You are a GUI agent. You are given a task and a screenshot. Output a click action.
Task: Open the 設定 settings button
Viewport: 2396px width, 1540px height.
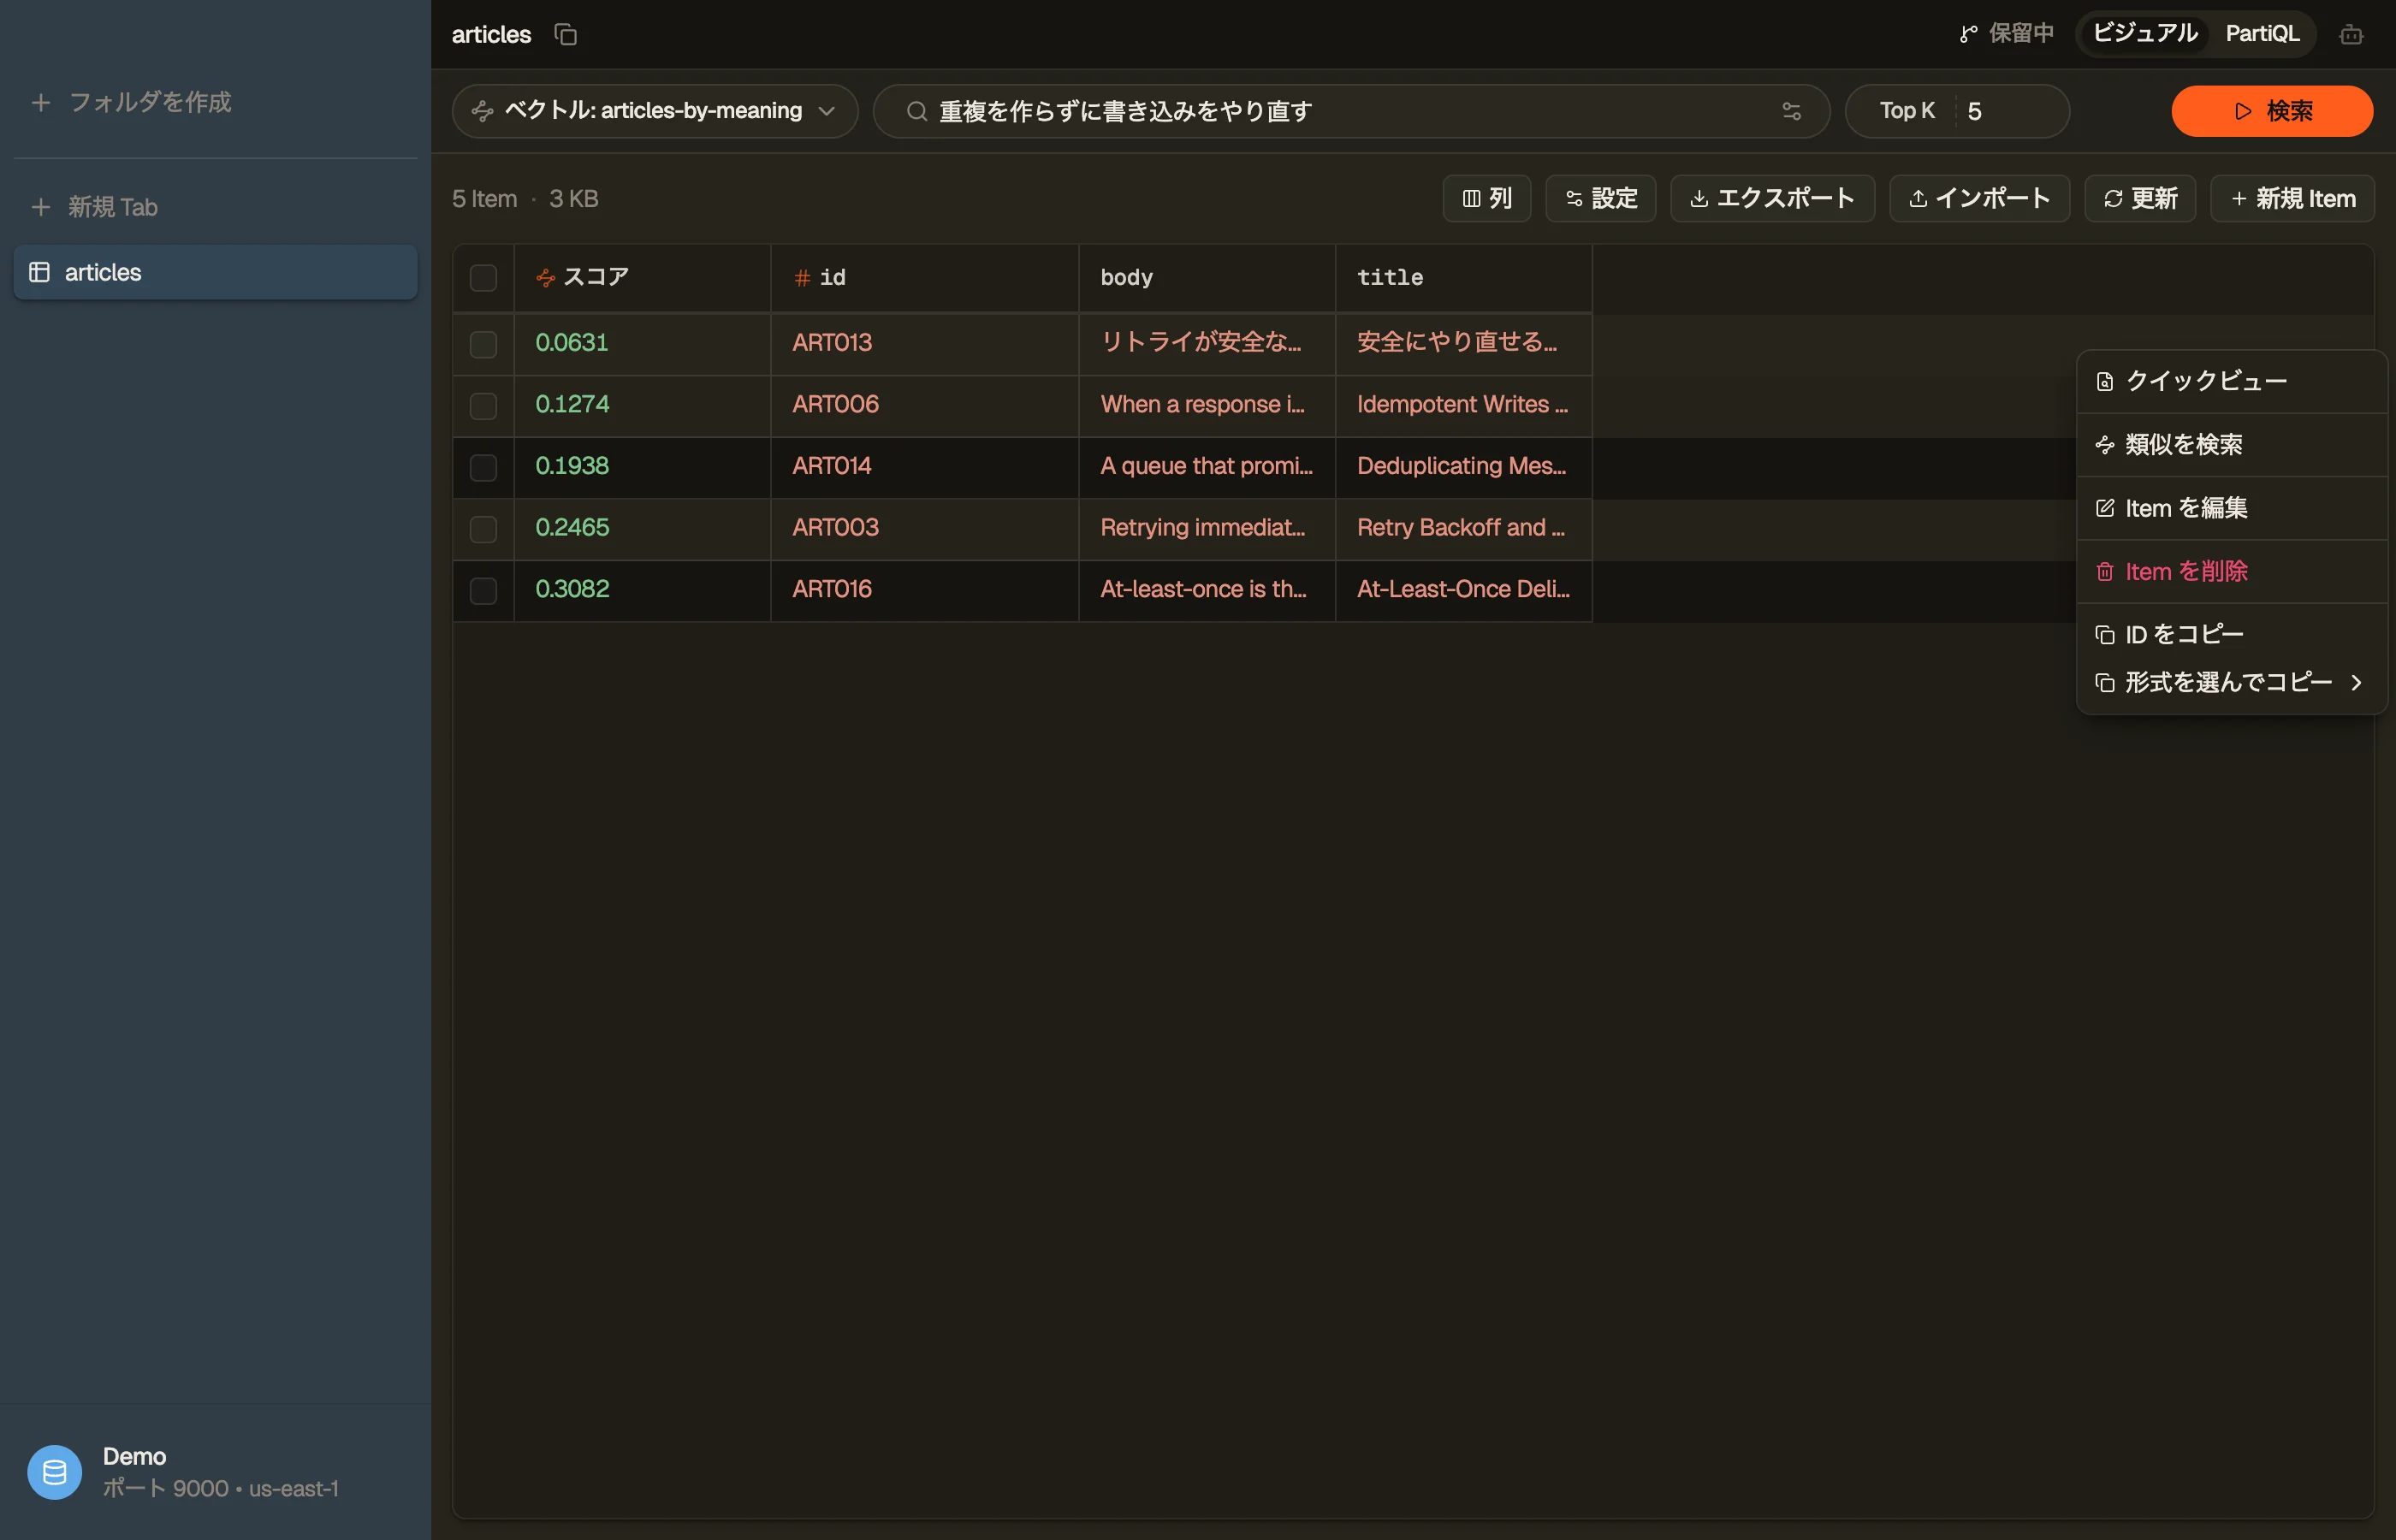coord(1600,199)
